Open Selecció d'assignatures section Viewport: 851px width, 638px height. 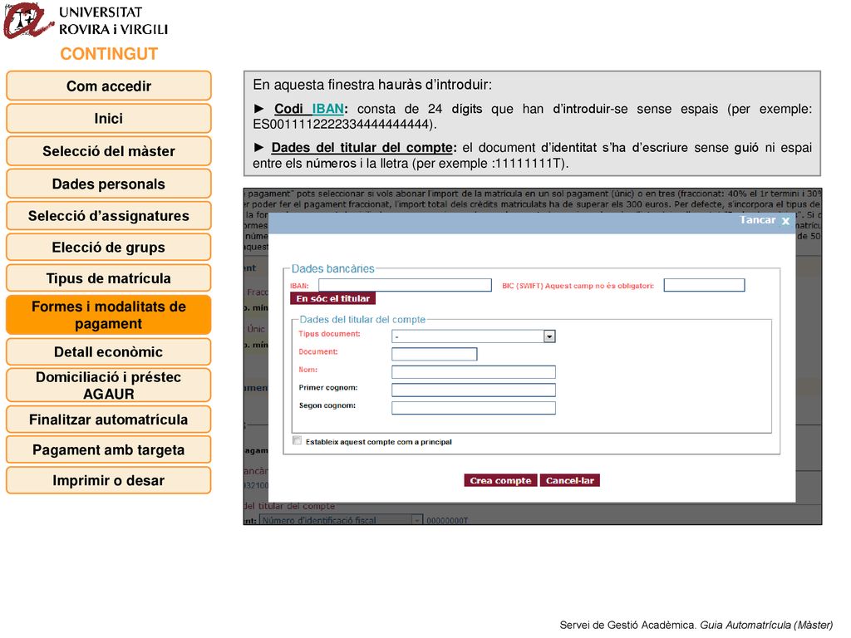click(109, 216)
